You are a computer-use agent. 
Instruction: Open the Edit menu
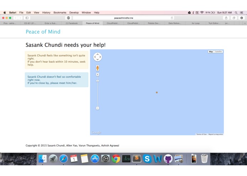pyautogui.click(x=28, y=12)
